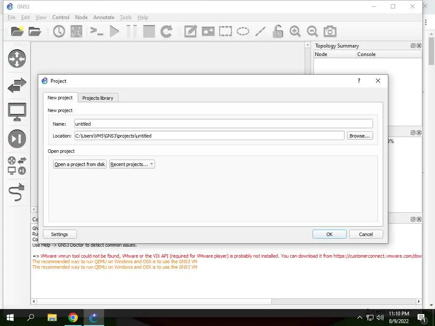Click the Node column header

335,54
